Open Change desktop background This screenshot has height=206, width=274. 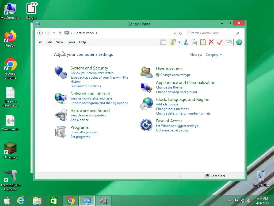tap(177, 92)
